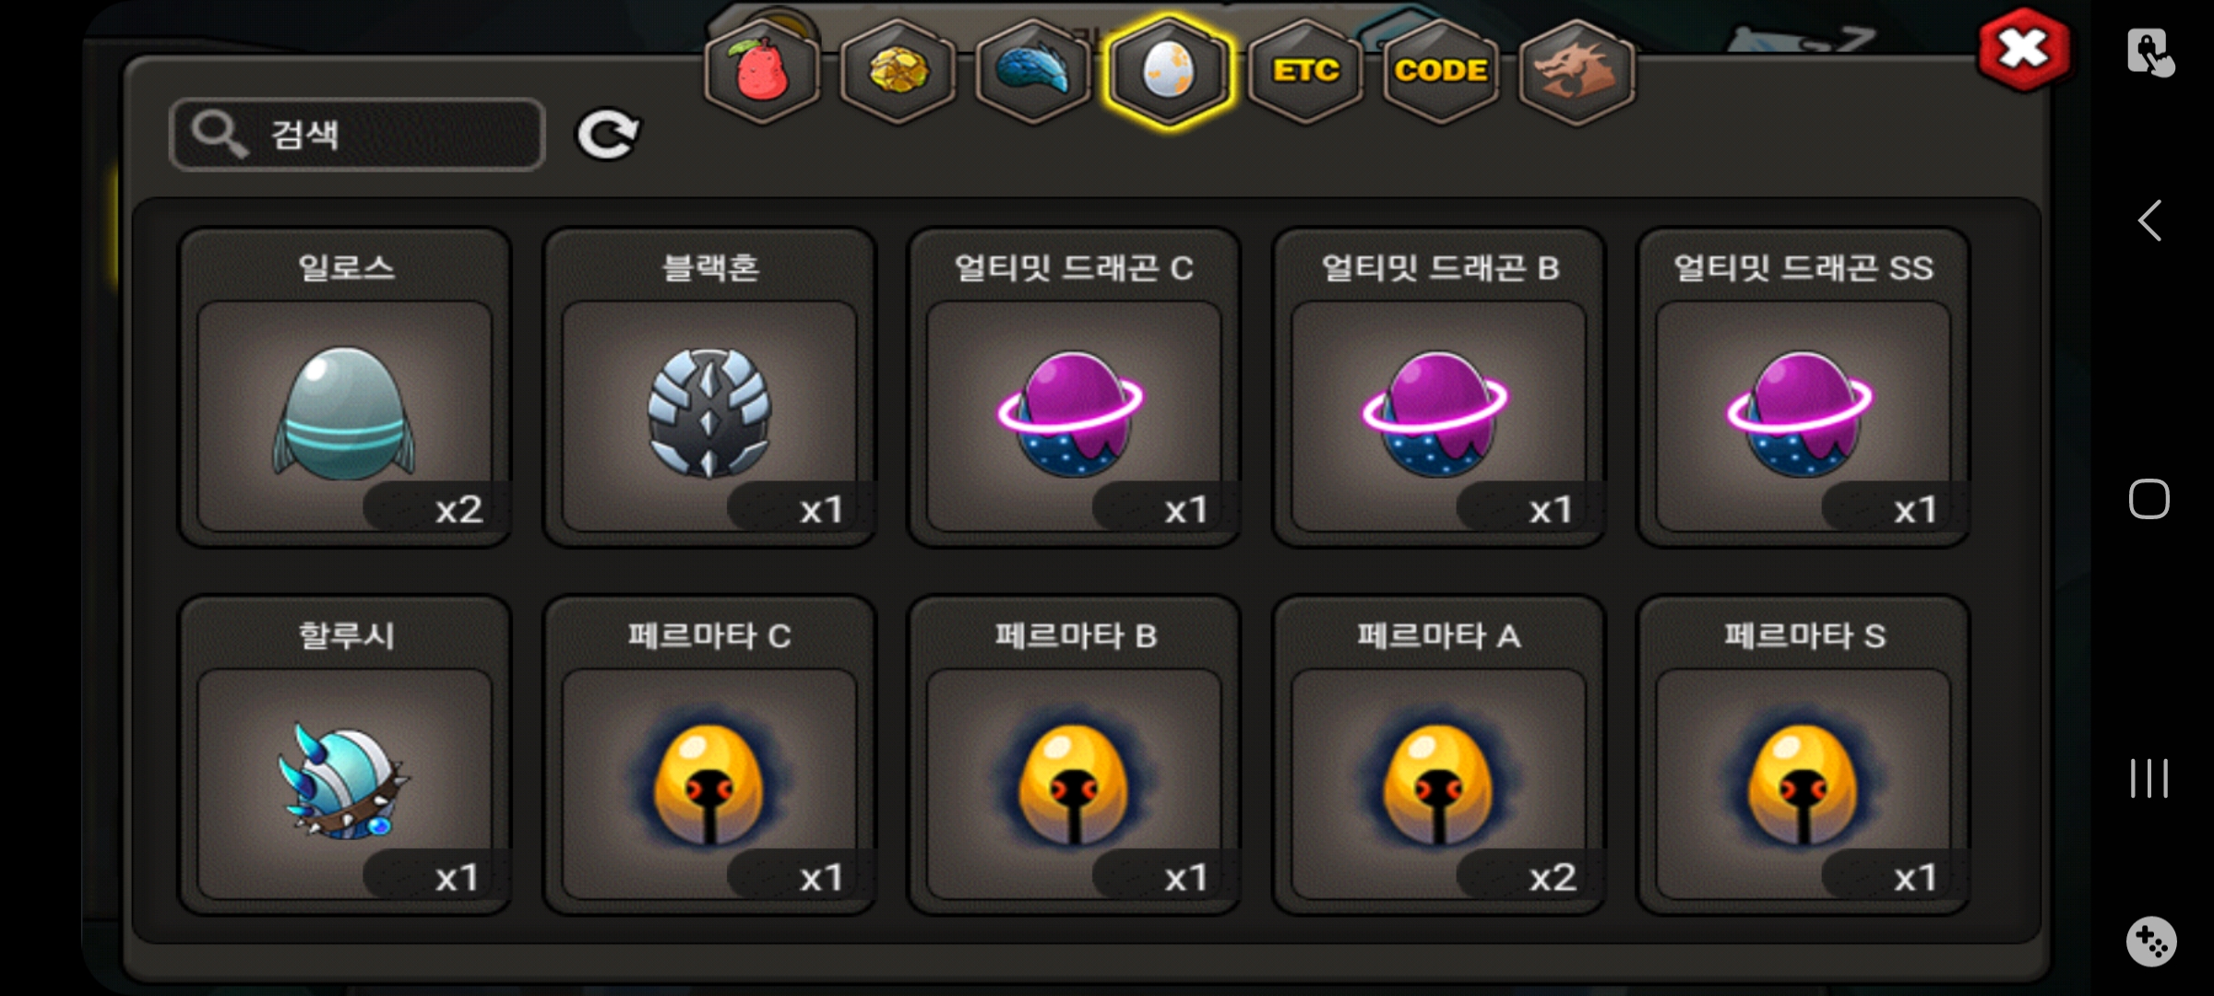The height and width of the screenshot is (996, 2214).
Task: Choose the 얼티밋 드래곤 C egg
Action: (x=1074, y=387)
